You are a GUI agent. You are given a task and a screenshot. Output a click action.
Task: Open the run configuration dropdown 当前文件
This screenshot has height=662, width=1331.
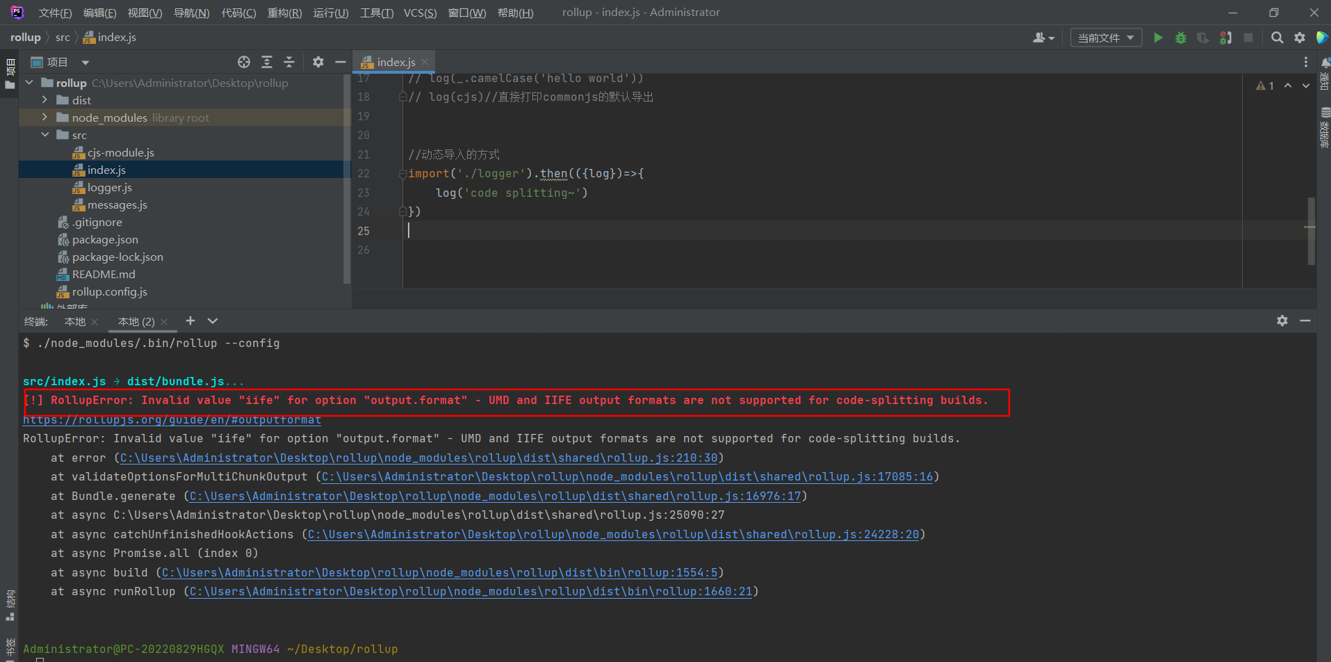click(1106, 38)
